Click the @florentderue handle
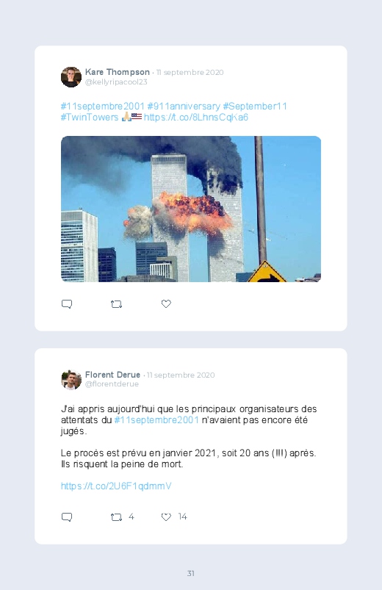This screenshot has height=590, width=382. coord(112,384)
